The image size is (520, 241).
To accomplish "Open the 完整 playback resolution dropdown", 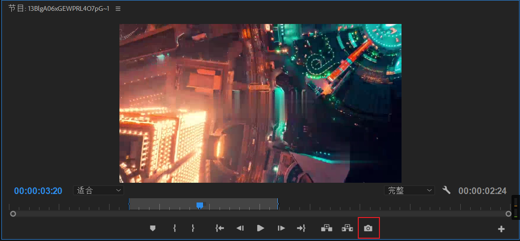I will 409,190.
